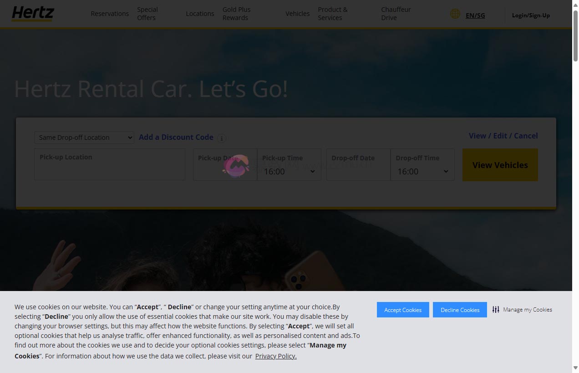Expand the Pick-up Time dropdown

(289, 171)
